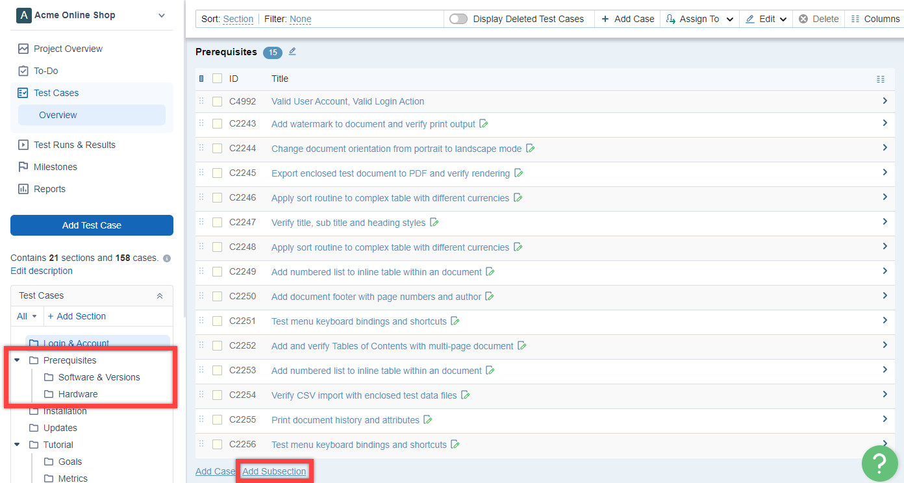Click edit icon beside case C2243 title
This screenshot has width=904, height=483.
[484, 124]
